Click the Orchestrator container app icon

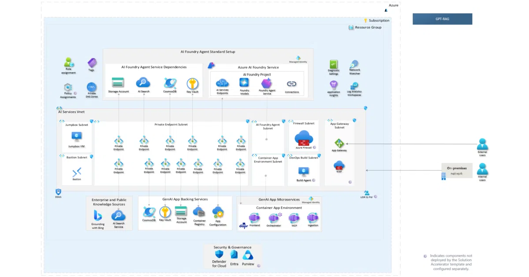(x=274, y=218)
